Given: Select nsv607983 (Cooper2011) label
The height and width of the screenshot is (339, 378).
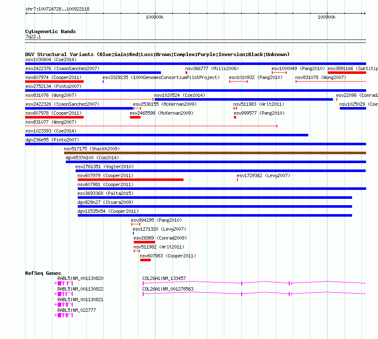Looking at the screenshot, I should (168, 256).
